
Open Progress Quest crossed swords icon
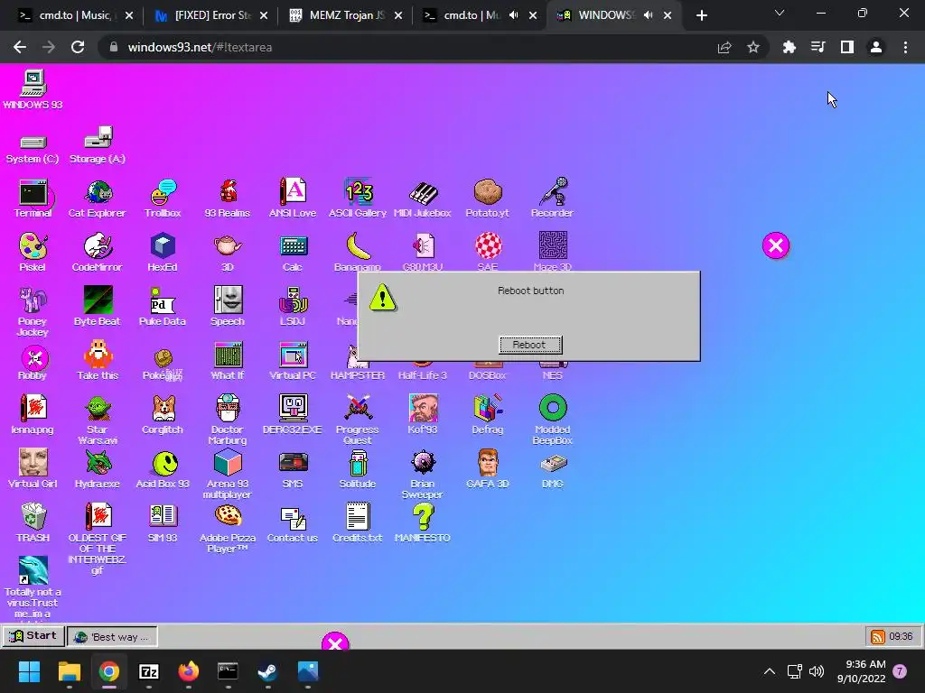tap(358, 409)
